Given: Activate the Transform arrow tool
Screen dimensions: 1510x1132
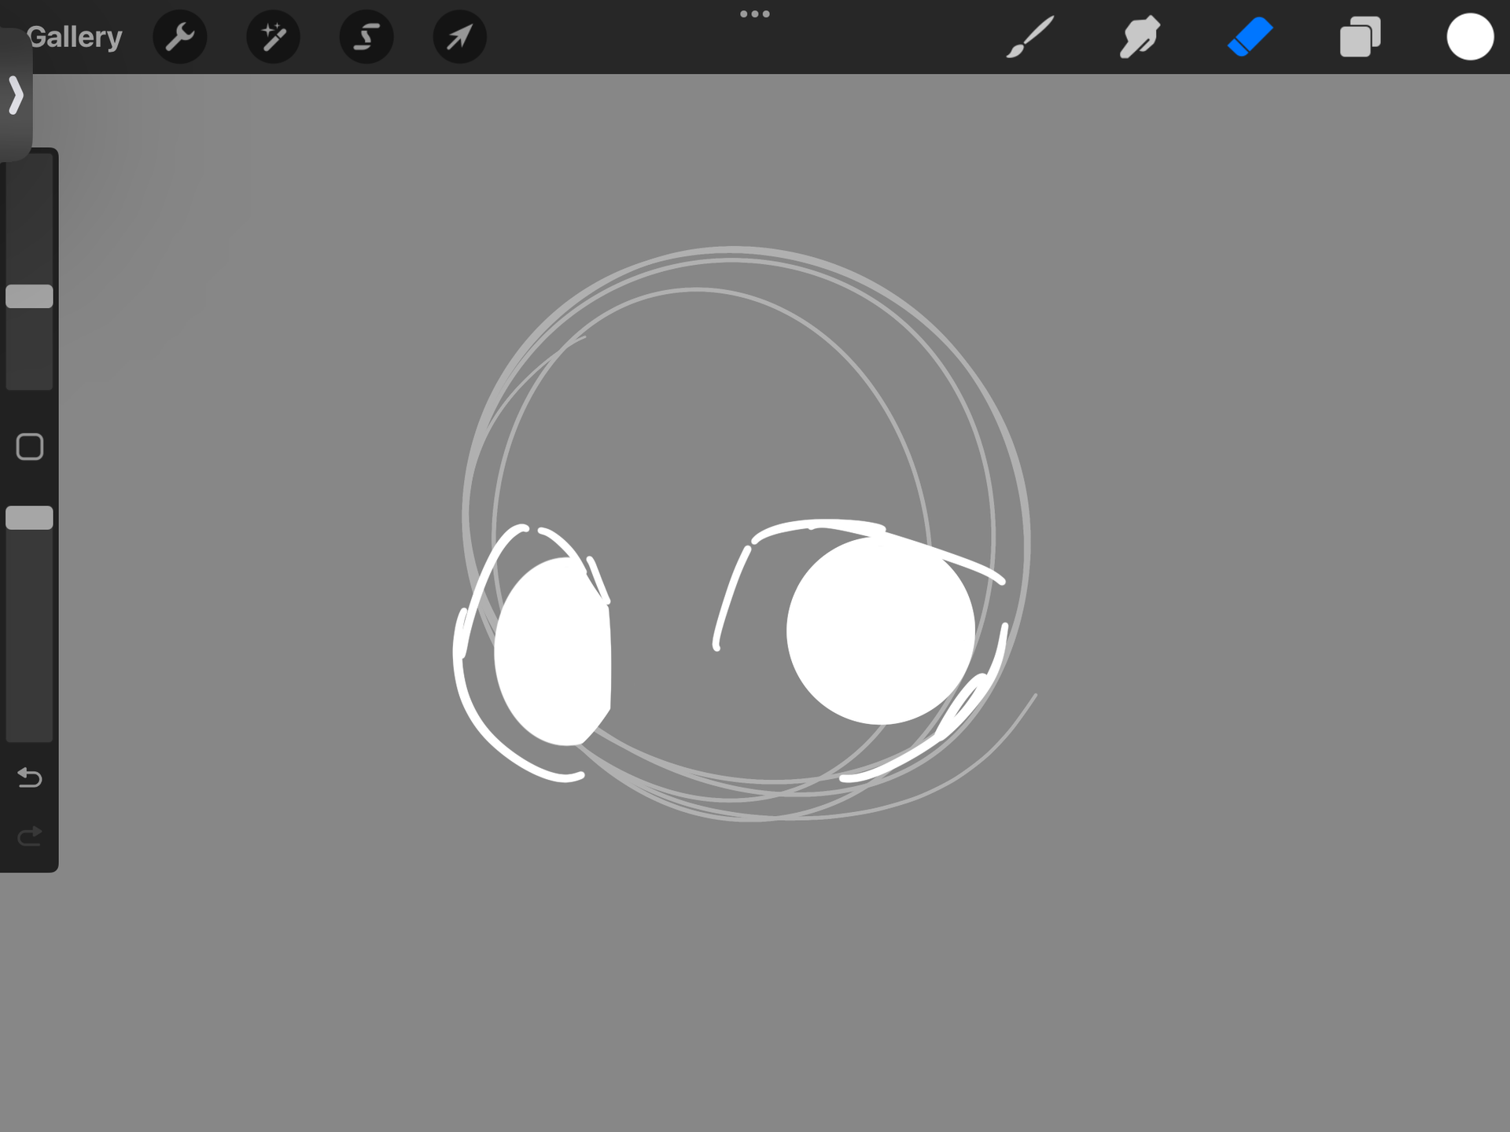Looking at the screenshot, I should (x=460, y=37).
